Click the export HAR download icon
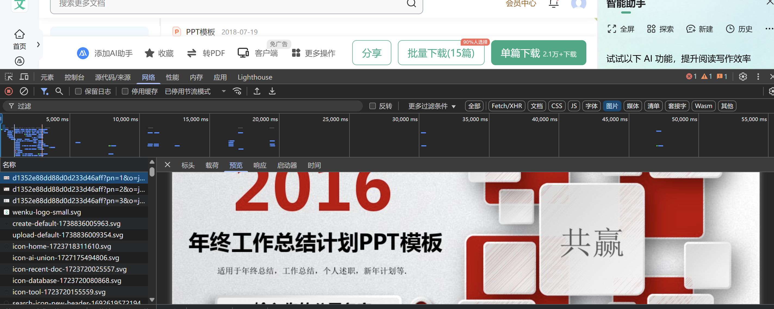Screen dimensions: 774x309 click(272, 91)
